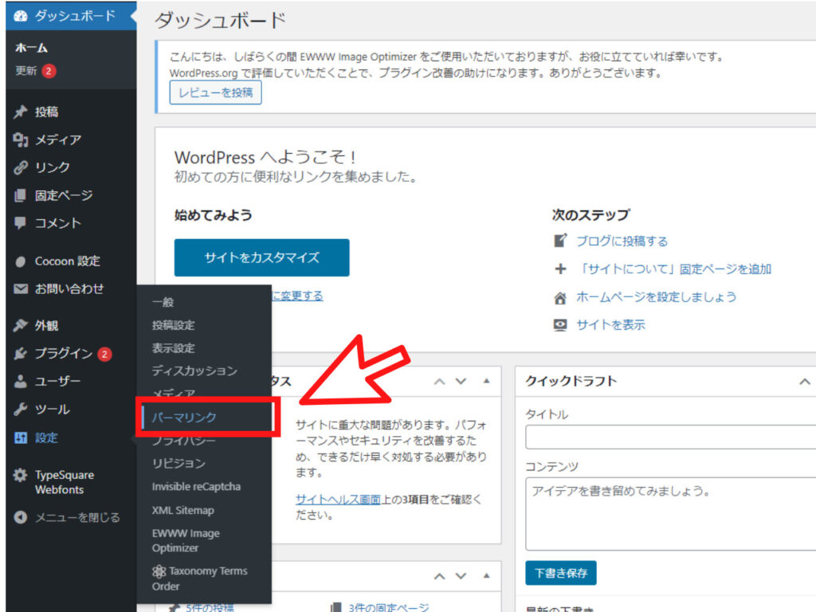Click the gear icon beside TypeSquare Webfonts
Viewport: 816px width, 612px height.
[x=20, y=475]
